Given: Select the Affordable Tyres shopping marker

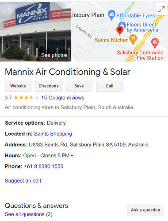Looking at the screenshot, I should [x=111, y=15].
